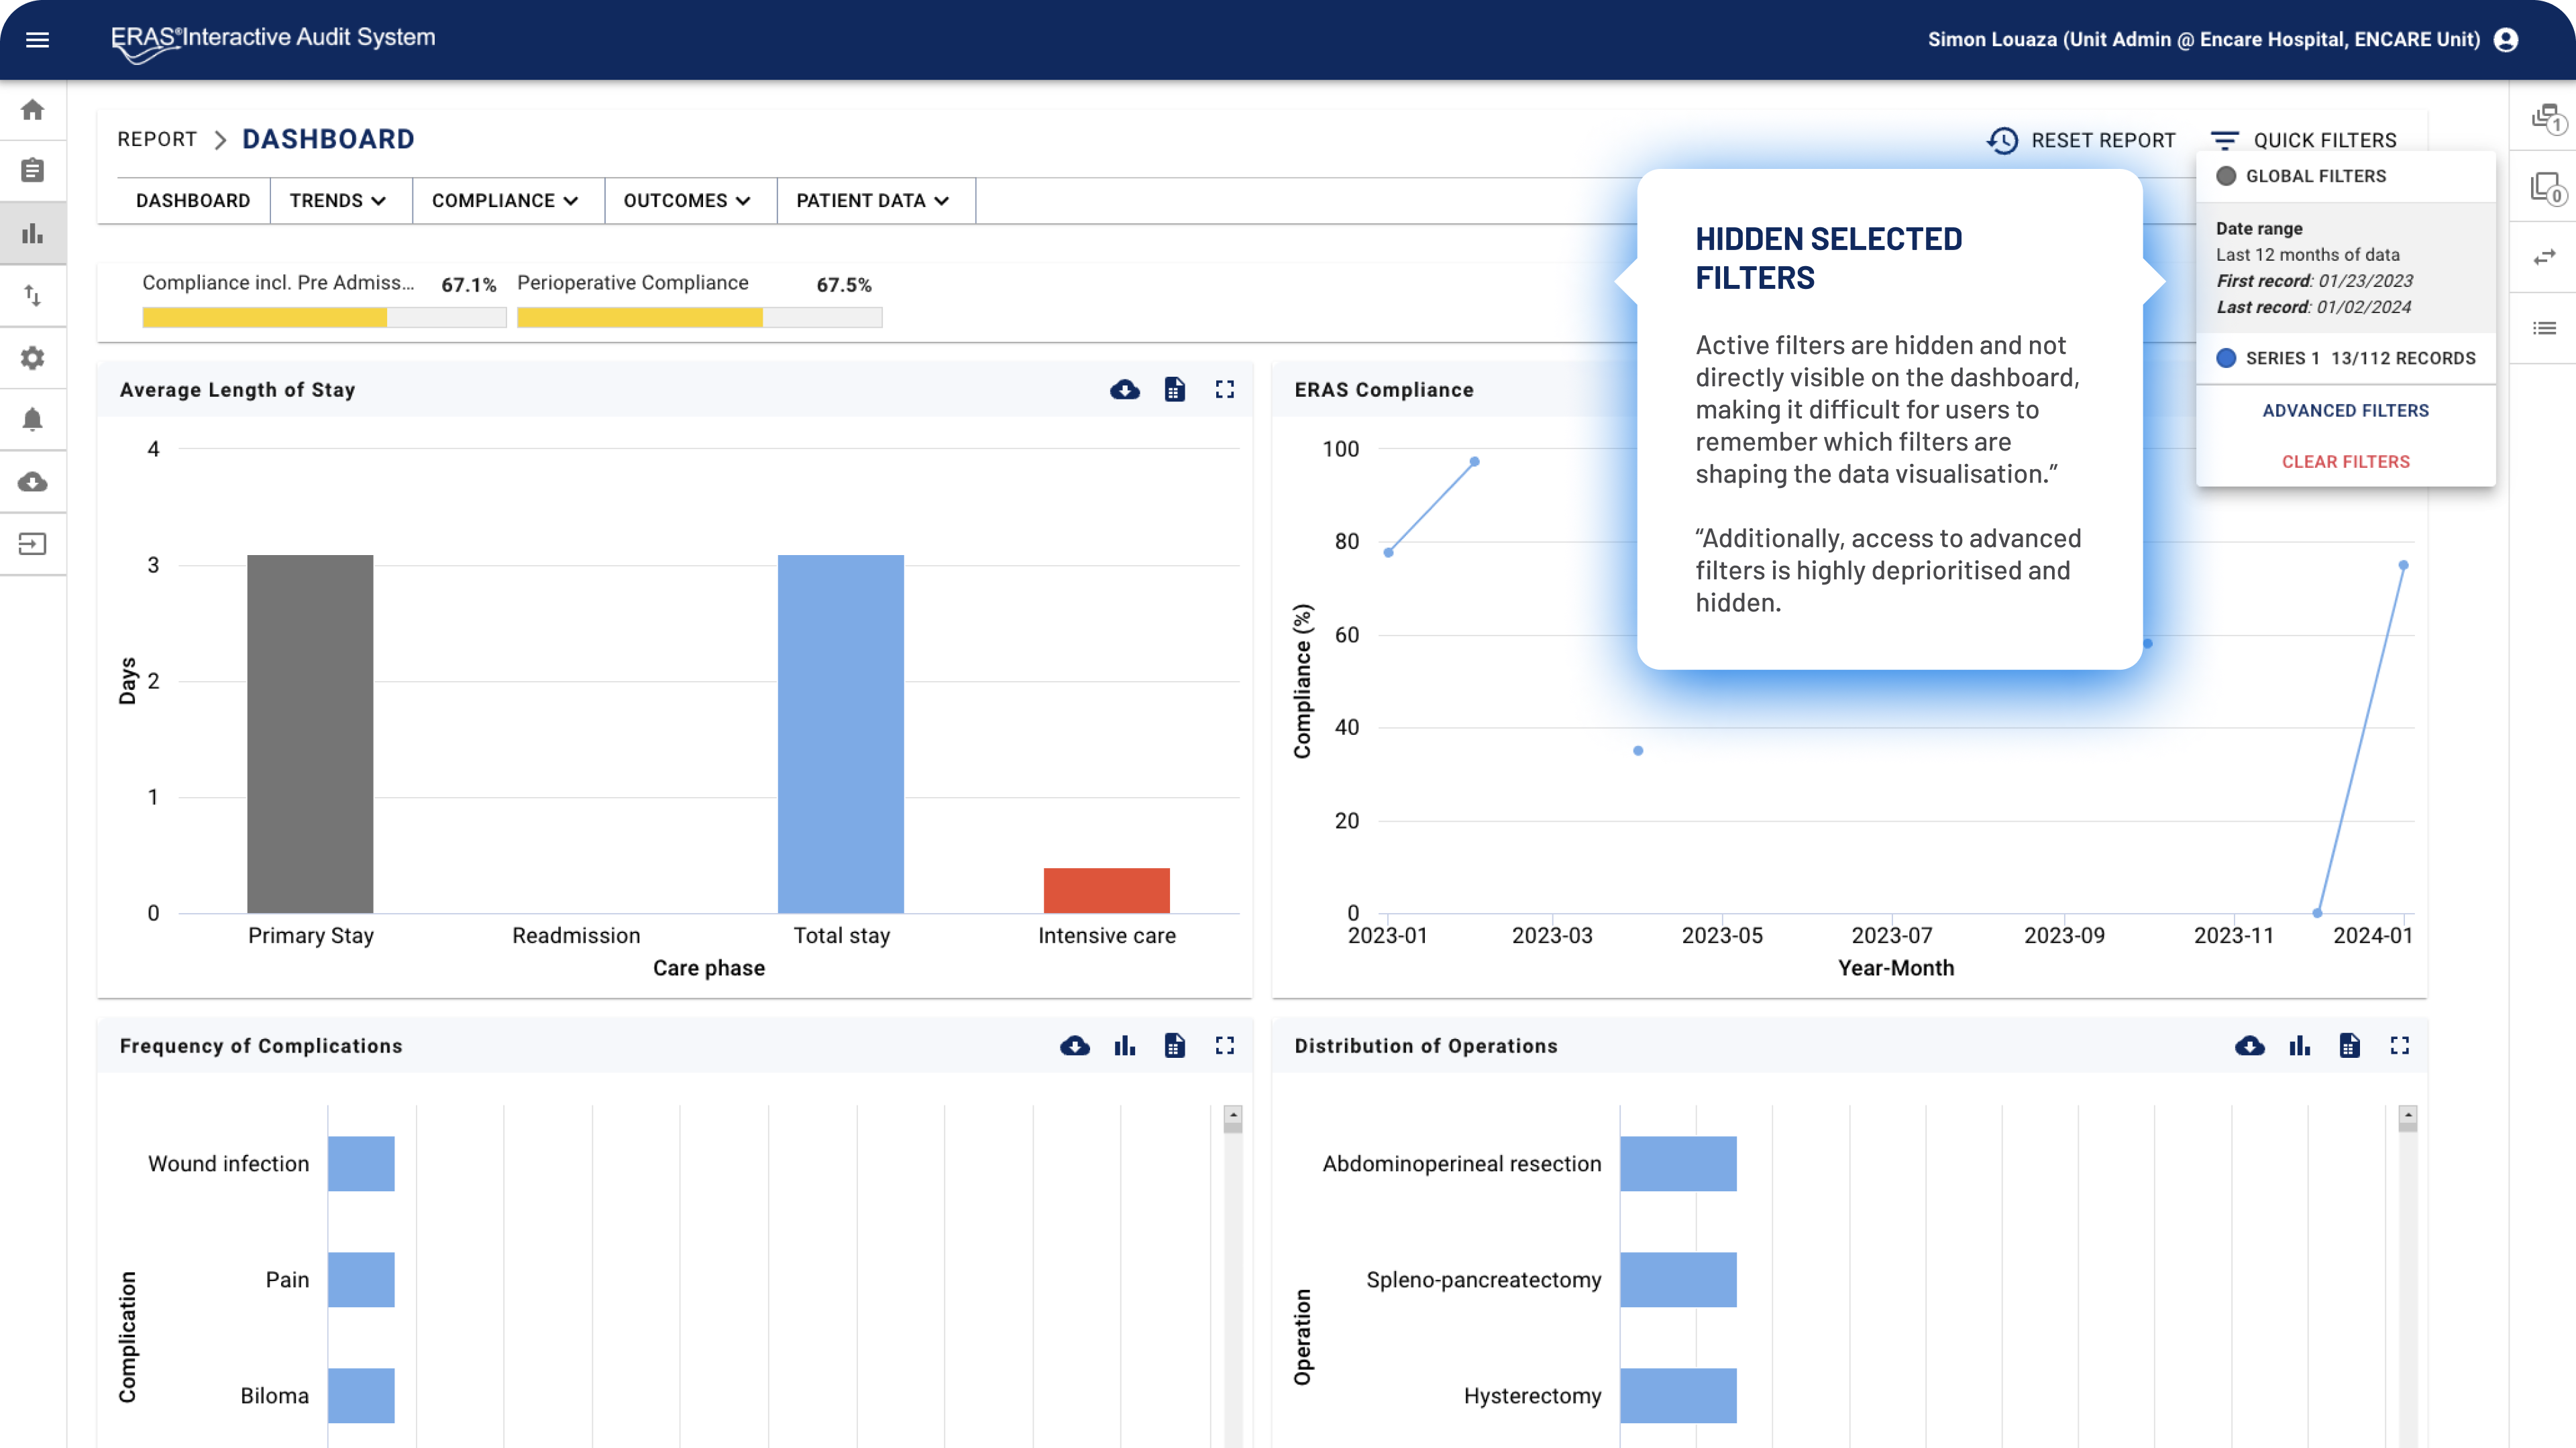Download Average Length of Stay chart
The image size is (2576, 1448).
click(x=1124, y=389)
